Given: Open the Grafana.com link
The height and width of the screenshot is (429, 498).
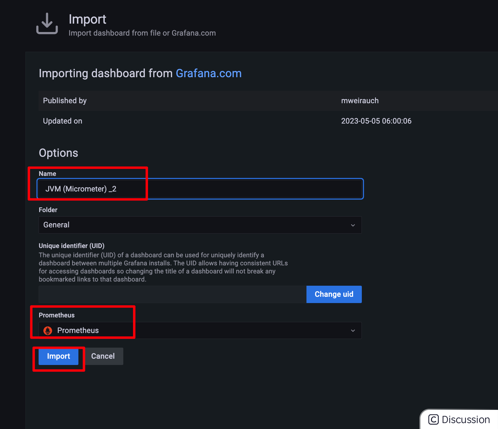Looking at the screenshot, I should [209, 73].
